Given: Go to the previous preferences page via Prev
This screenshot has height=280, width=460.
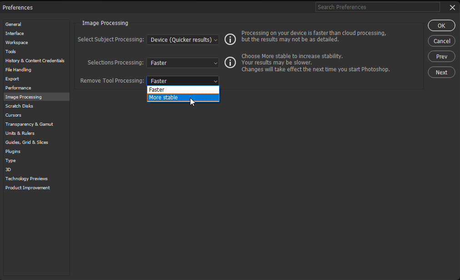Looking at the screenshot, I should [441, 56].
